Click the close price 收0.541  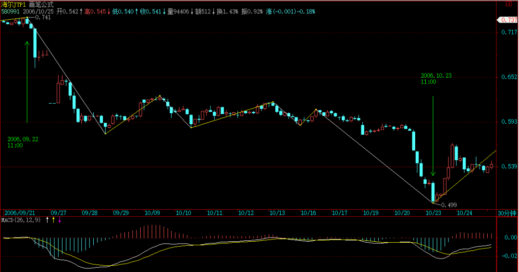coord(150,12)
